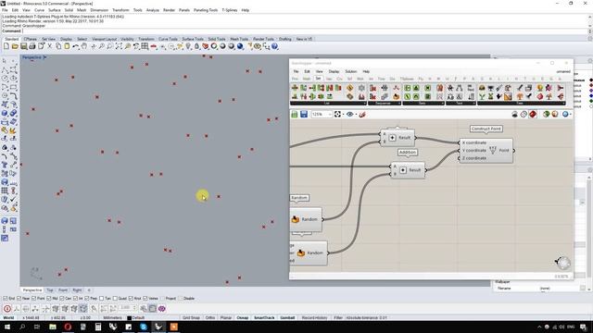Click the Paste clipboard icon

[x=67, y=46]
